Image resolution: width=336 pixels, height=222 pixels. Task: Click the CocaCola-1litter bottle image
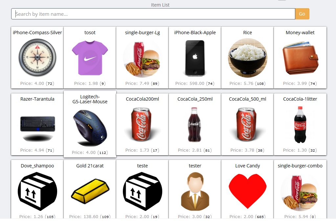(300, 125)
